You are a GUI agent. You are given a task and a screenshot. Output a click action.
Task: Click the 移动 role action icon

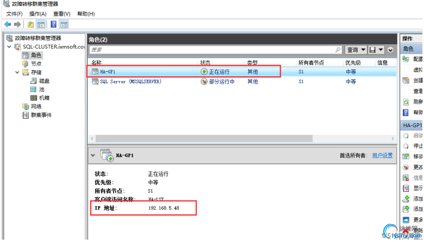click(406, 156)
